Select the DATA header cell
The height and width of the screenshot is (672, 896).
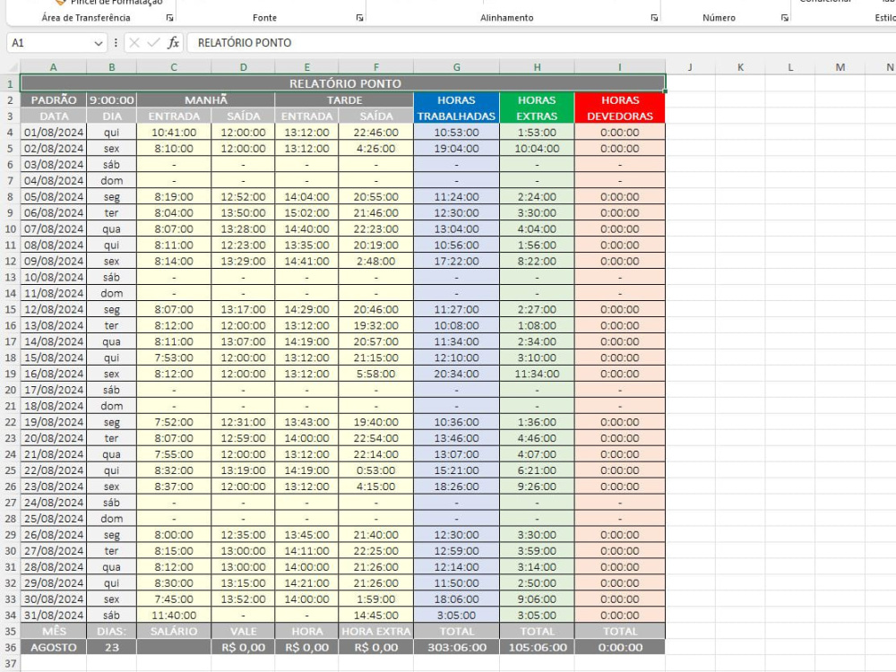click(53, 116)
